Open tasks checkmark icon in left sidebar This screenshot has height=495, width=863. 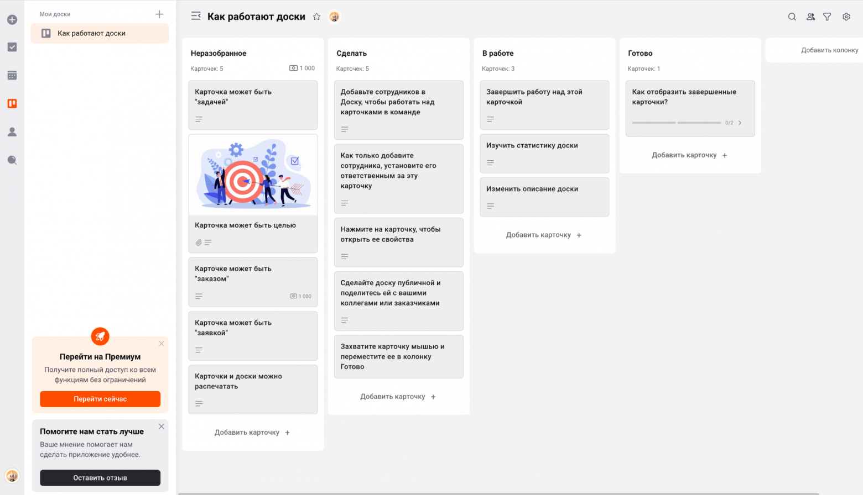click(x=12, y=47)
